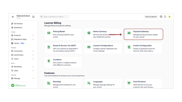
Task: Click the Dashboard grid icon
Action: tap(12, 28)
